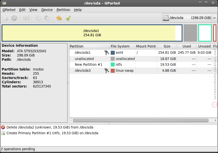The height and width of the screenshot is (153, 218).
Task: Click the Paste partition toolbar icon
Action: (x=47, y=18)
